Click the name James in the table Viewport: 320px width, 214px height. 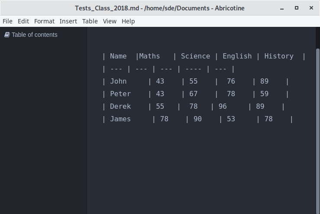120,119
